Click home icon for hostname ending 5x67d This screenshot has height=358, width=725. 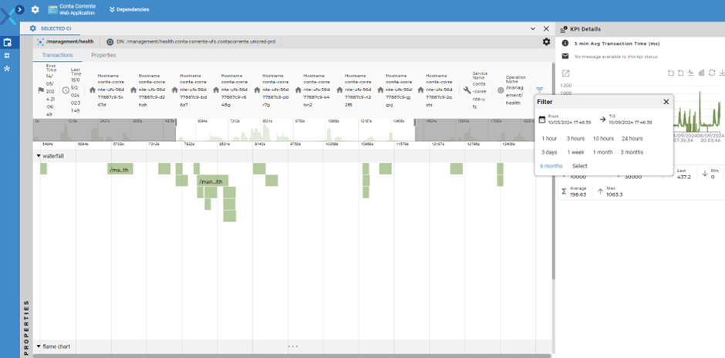coord(92,90)
